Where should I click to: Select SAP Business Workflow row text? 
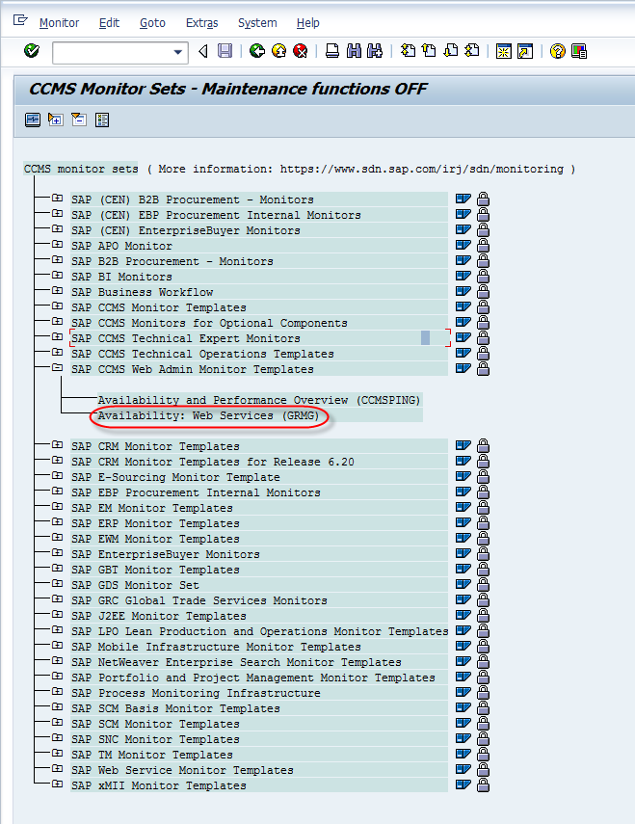point(143,292)
